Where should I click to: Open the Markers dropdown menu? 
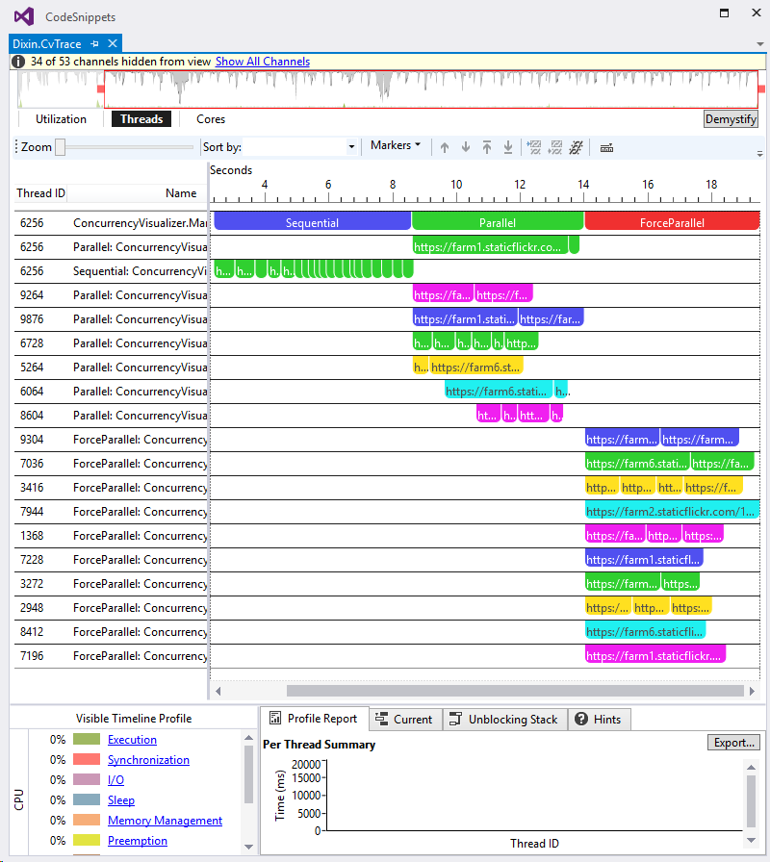[396, 145]
